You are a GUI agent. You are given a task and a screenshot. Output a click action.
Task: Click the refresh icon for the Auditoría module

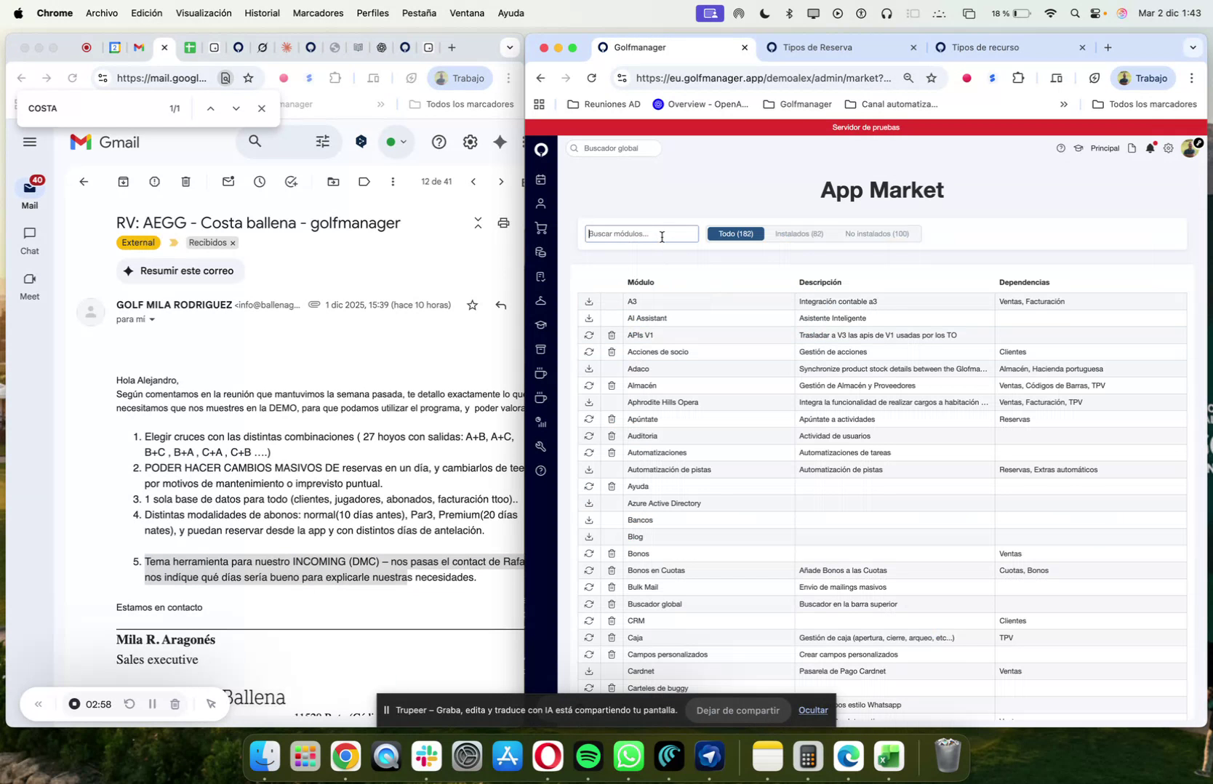point(588,436)
